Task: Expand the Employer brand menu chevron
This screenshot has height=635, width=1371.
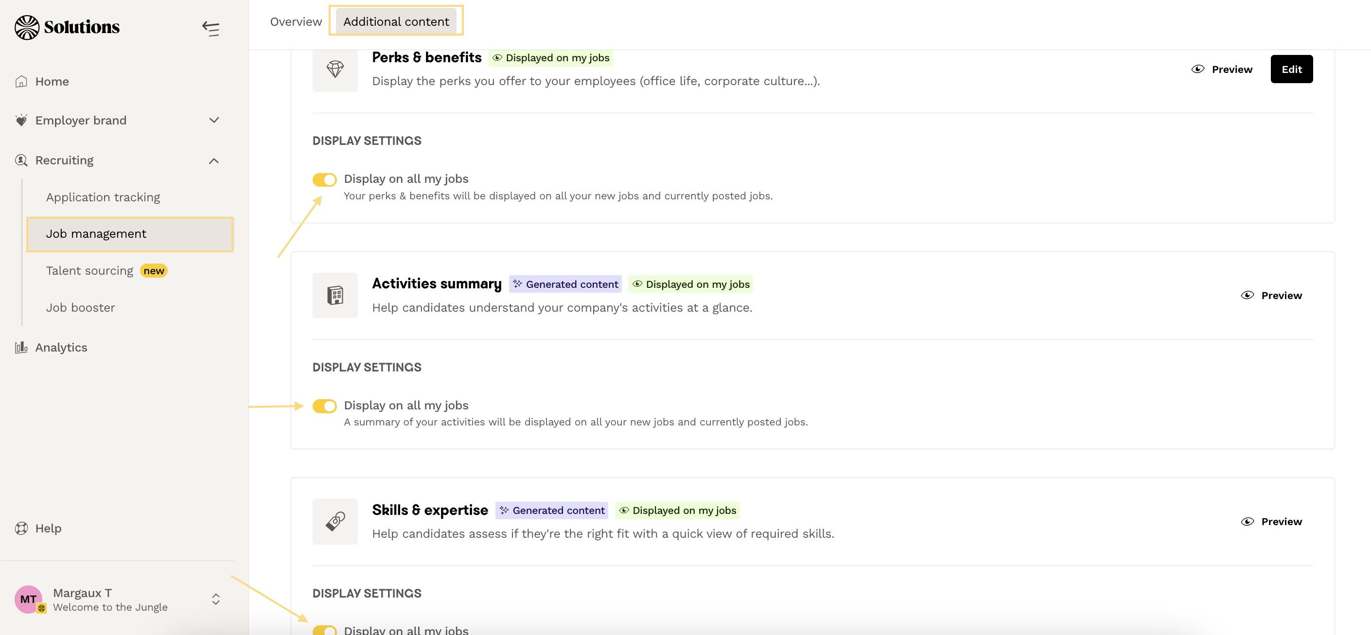Action: pos(214,120)
